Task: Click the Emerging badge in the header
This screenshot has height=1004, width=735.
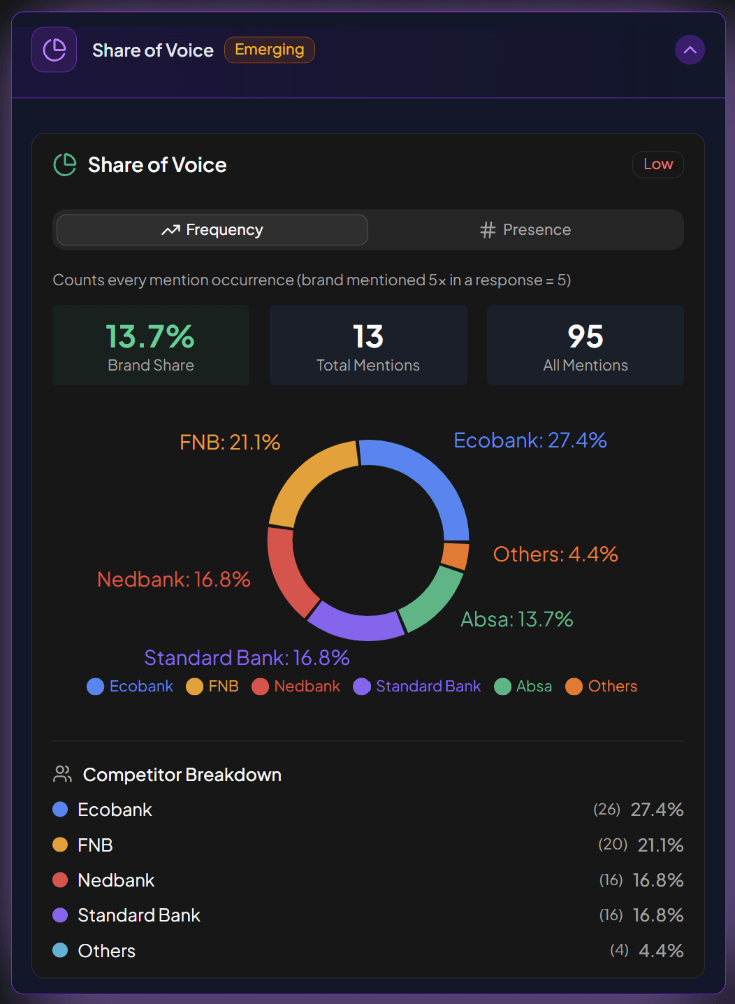Action: [269, 50]
